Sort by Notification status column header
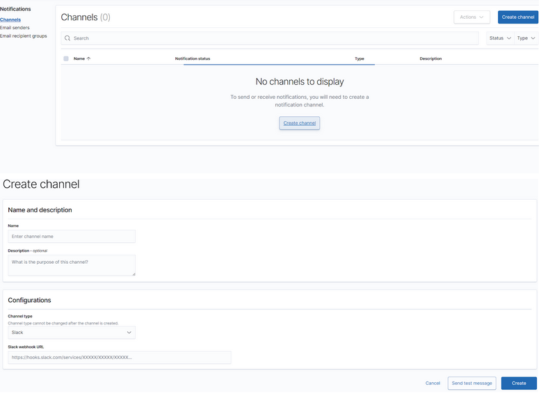This screenshot has height=394, width=541. coord(193,59)
